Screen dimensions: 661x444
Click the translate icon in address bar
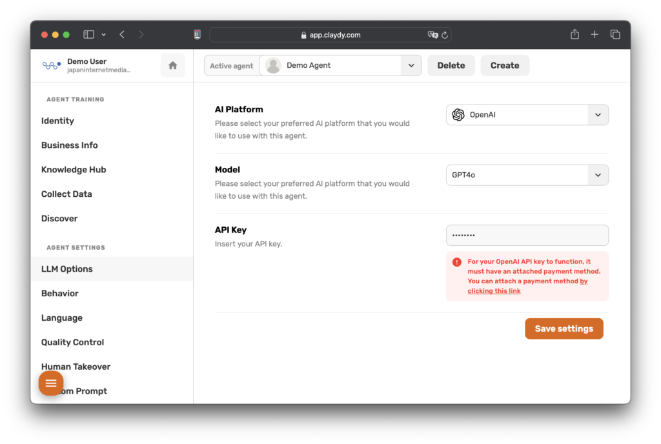[x=432, y=35]
